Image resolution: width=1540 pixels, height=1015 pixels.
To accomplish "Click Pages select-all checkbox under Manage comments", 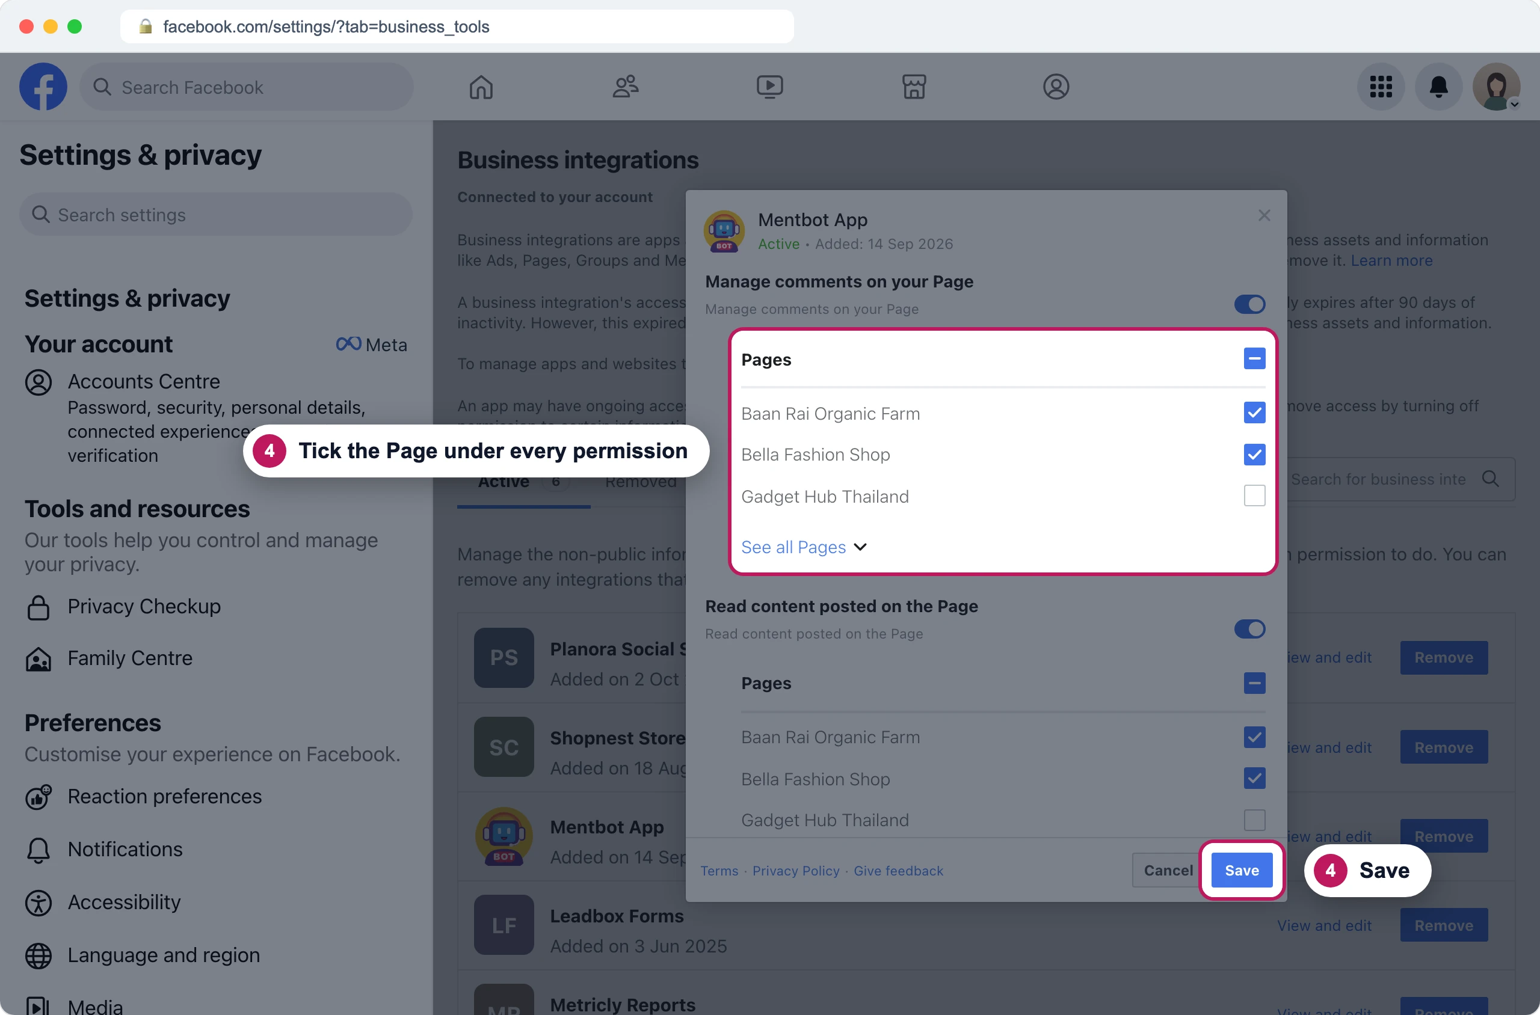I will [x=1254, y=358].
